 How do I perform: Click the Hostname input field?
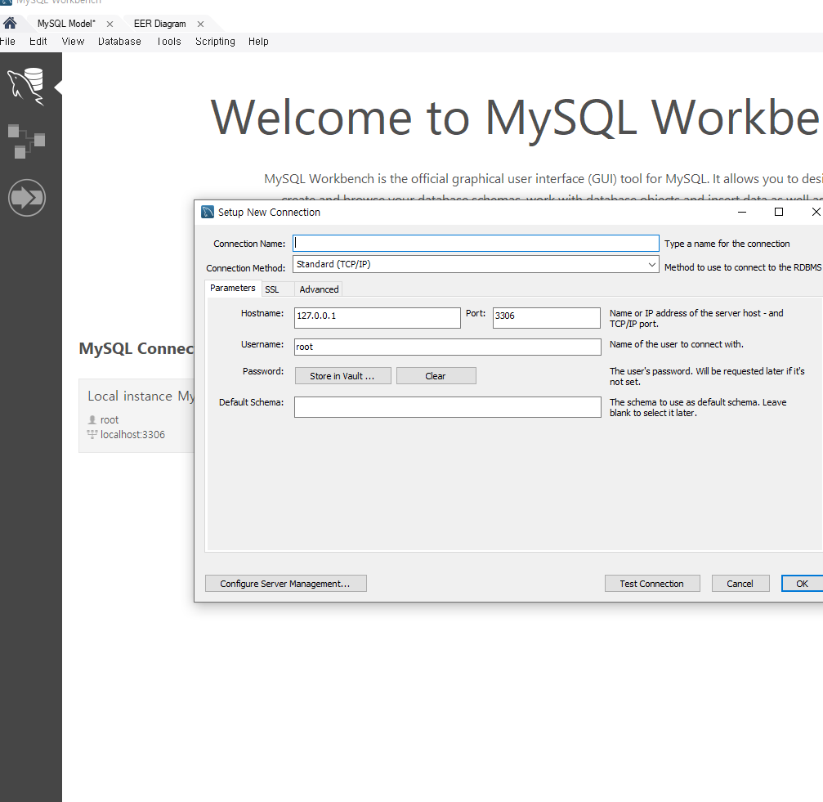377,318
